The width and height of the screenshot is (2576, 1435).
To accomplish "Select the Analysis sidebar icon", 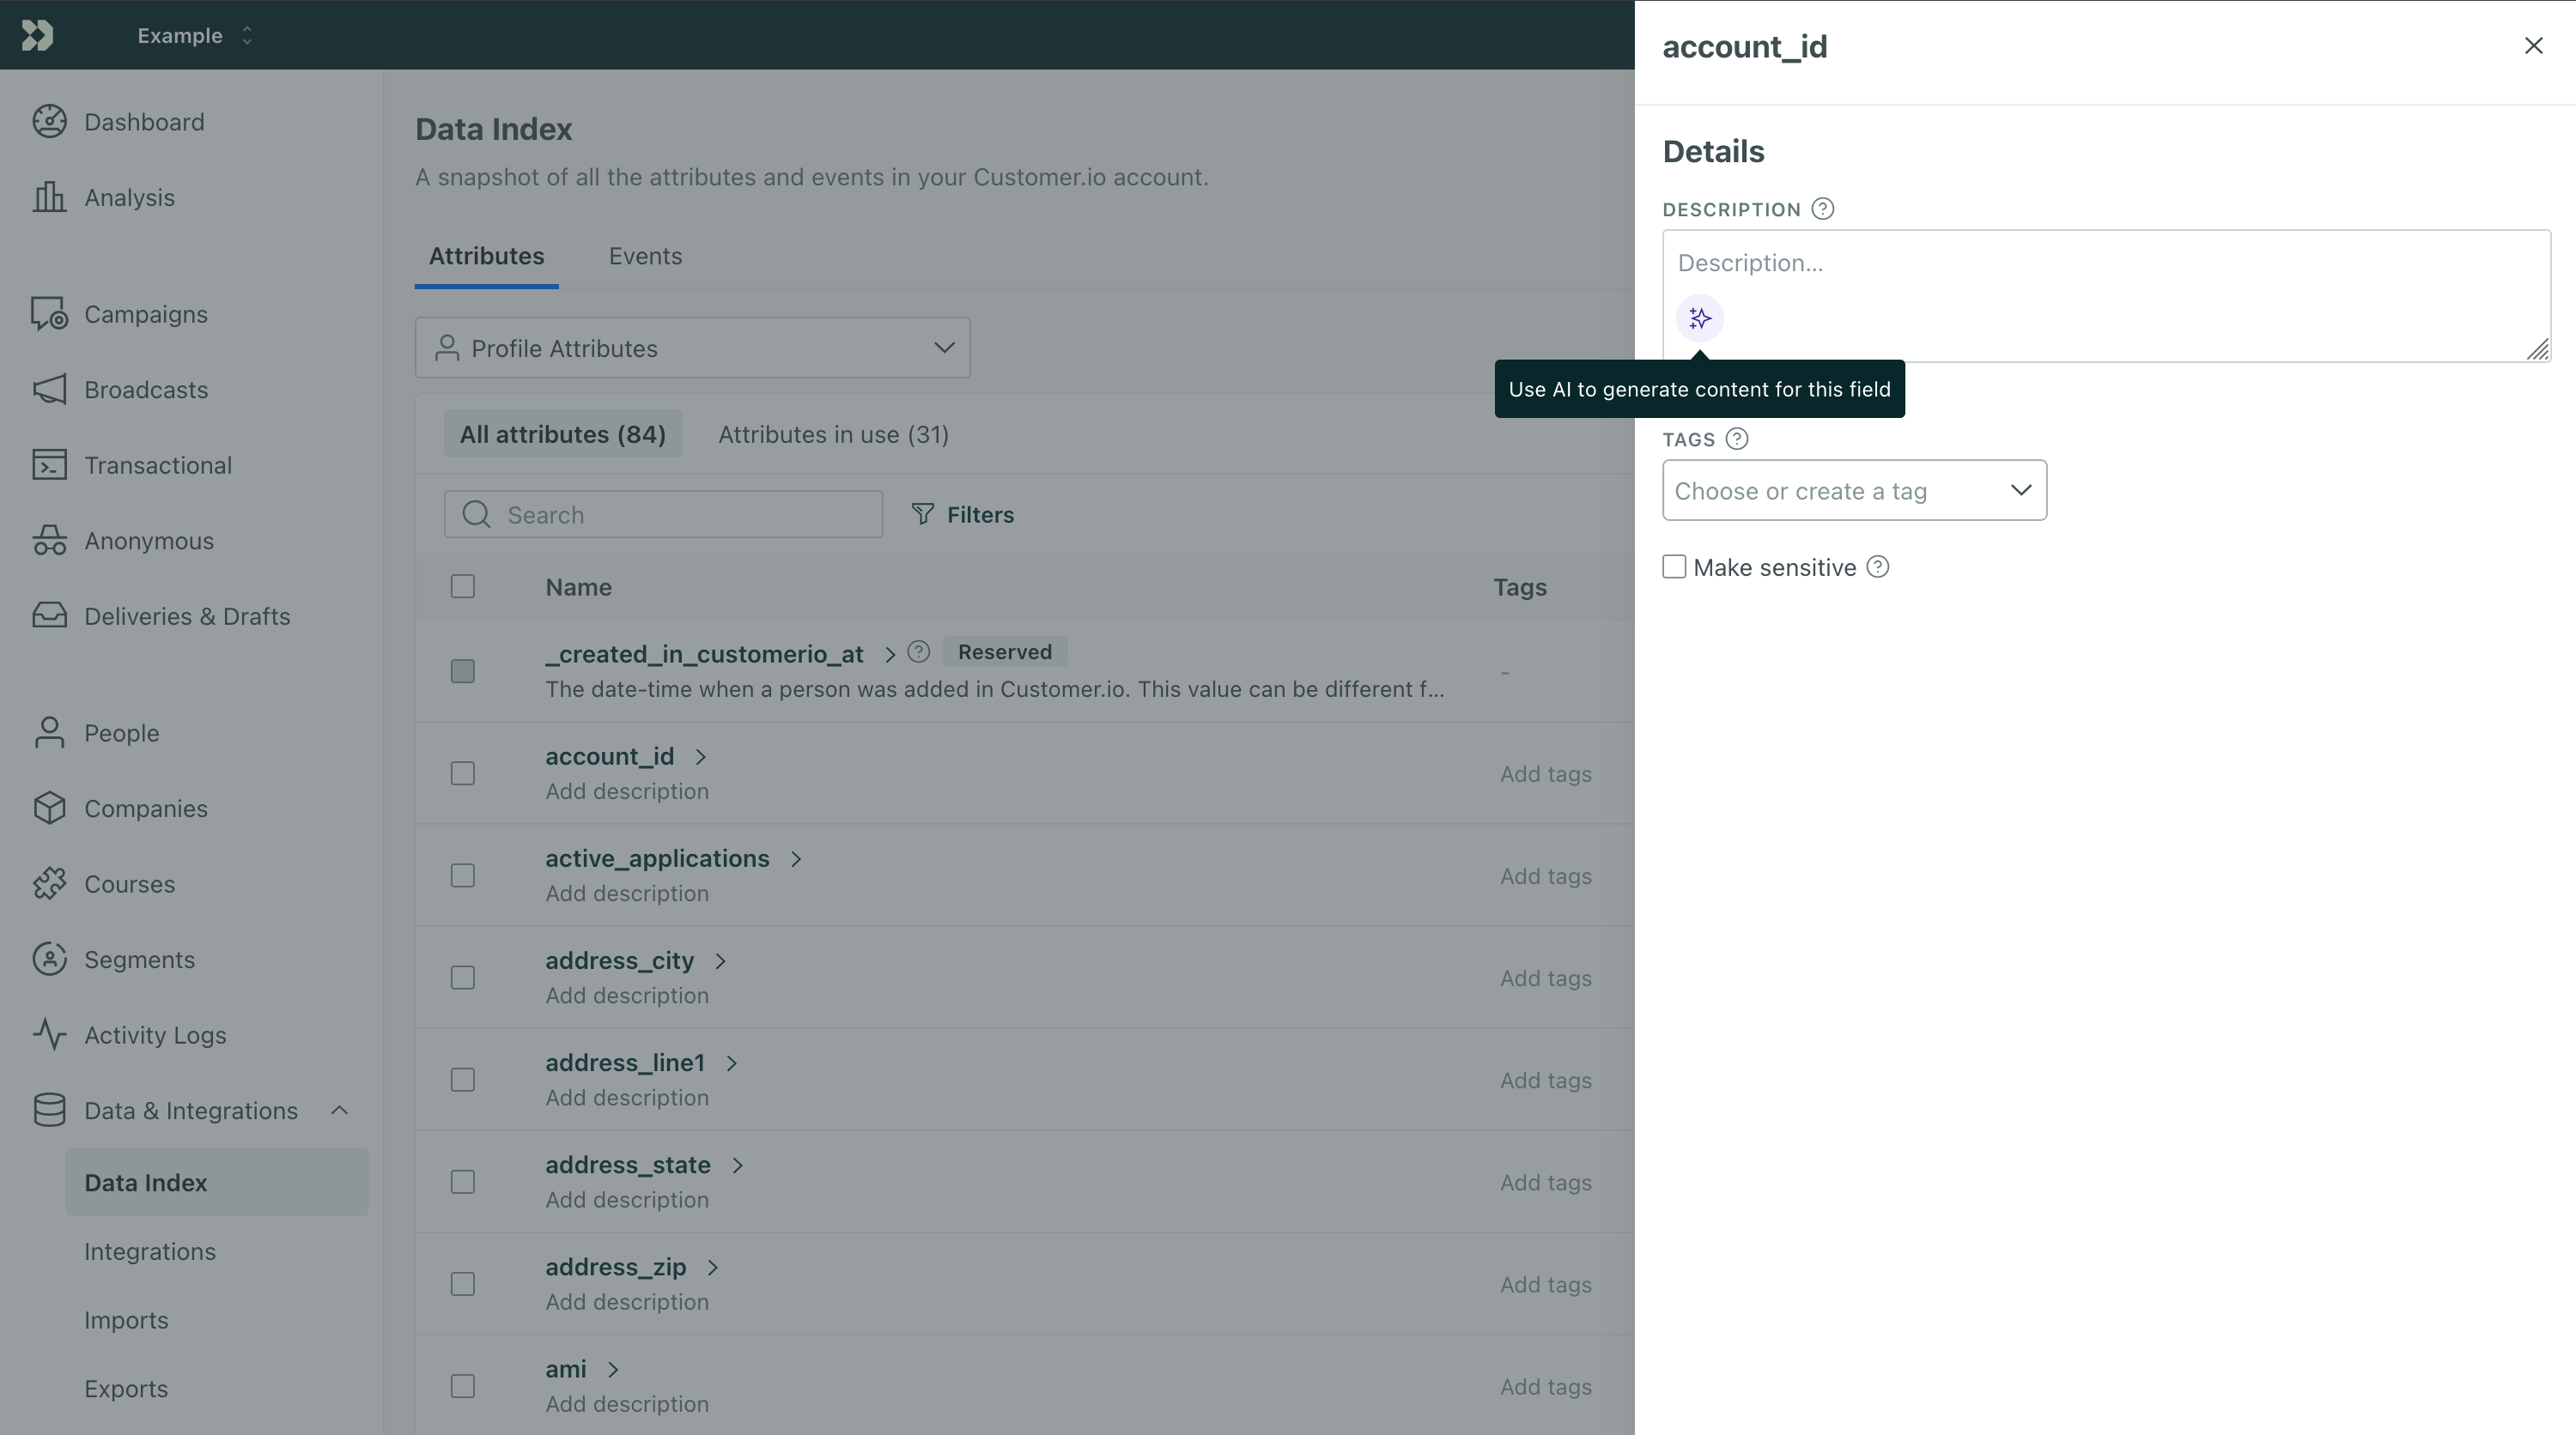I will [x=50, y=197].
